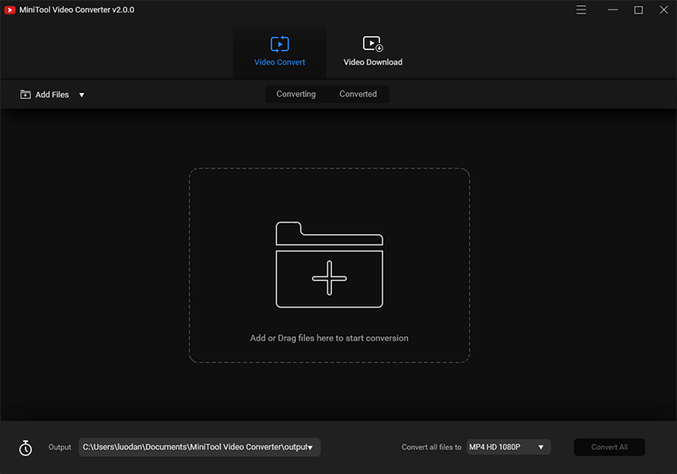Select the Converting tab
Screen dimensions: 677x474
pyautogui.click(x=295, y=94)
